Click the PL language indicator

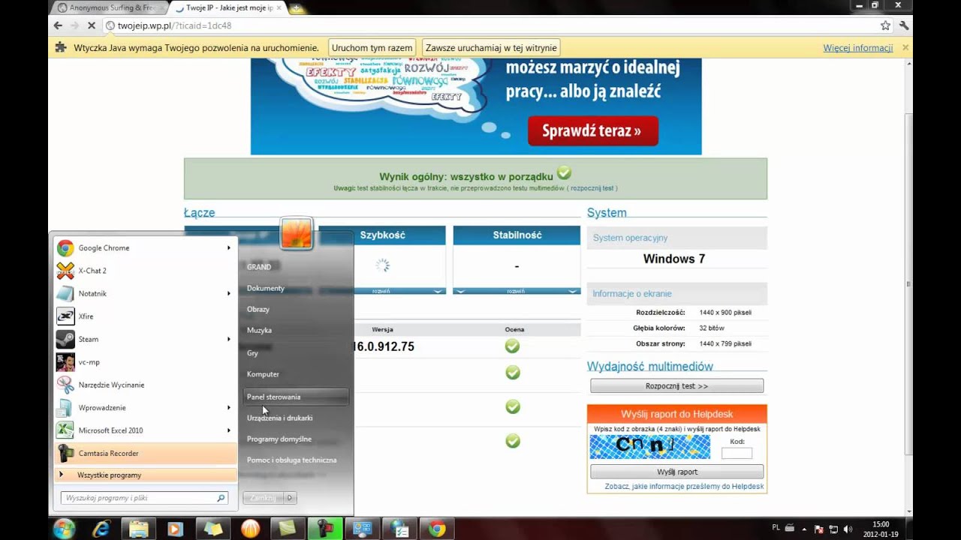pyautogui.click(x=776, y=528)
